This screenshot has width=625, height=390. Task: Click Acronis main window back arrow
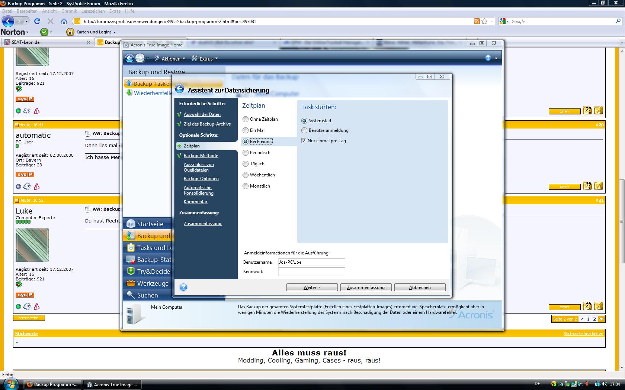point(129,58)
